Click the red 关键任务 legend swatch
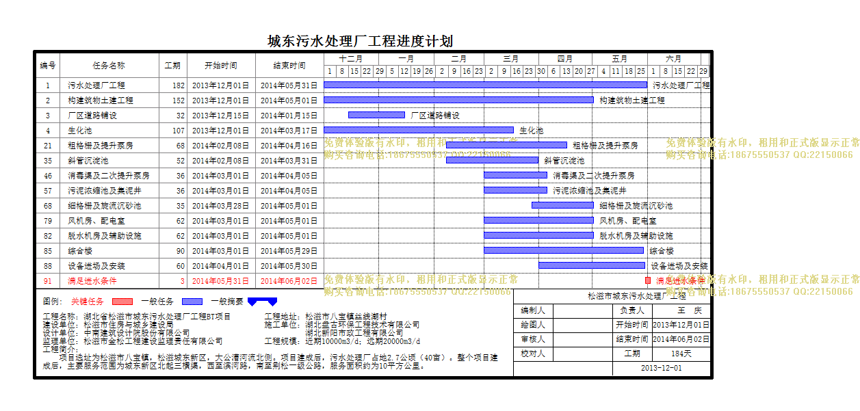The image size is (860, 411). coord(122,301)
